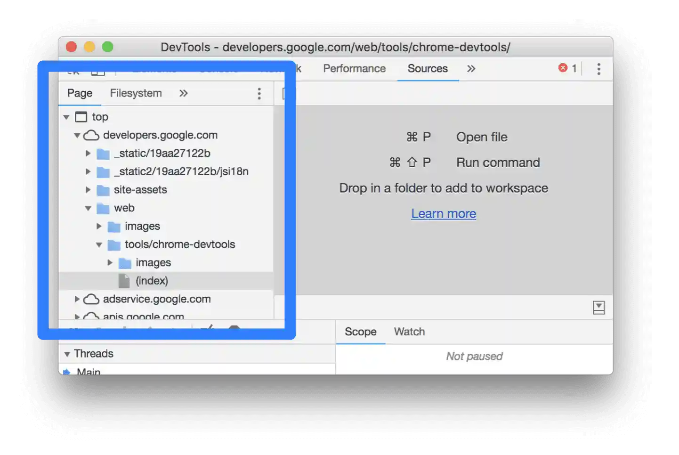Image resolution: width=679 pixels, height=455 pixels.
Task: Collapse the top frame tree node
Action: point(66,117)
